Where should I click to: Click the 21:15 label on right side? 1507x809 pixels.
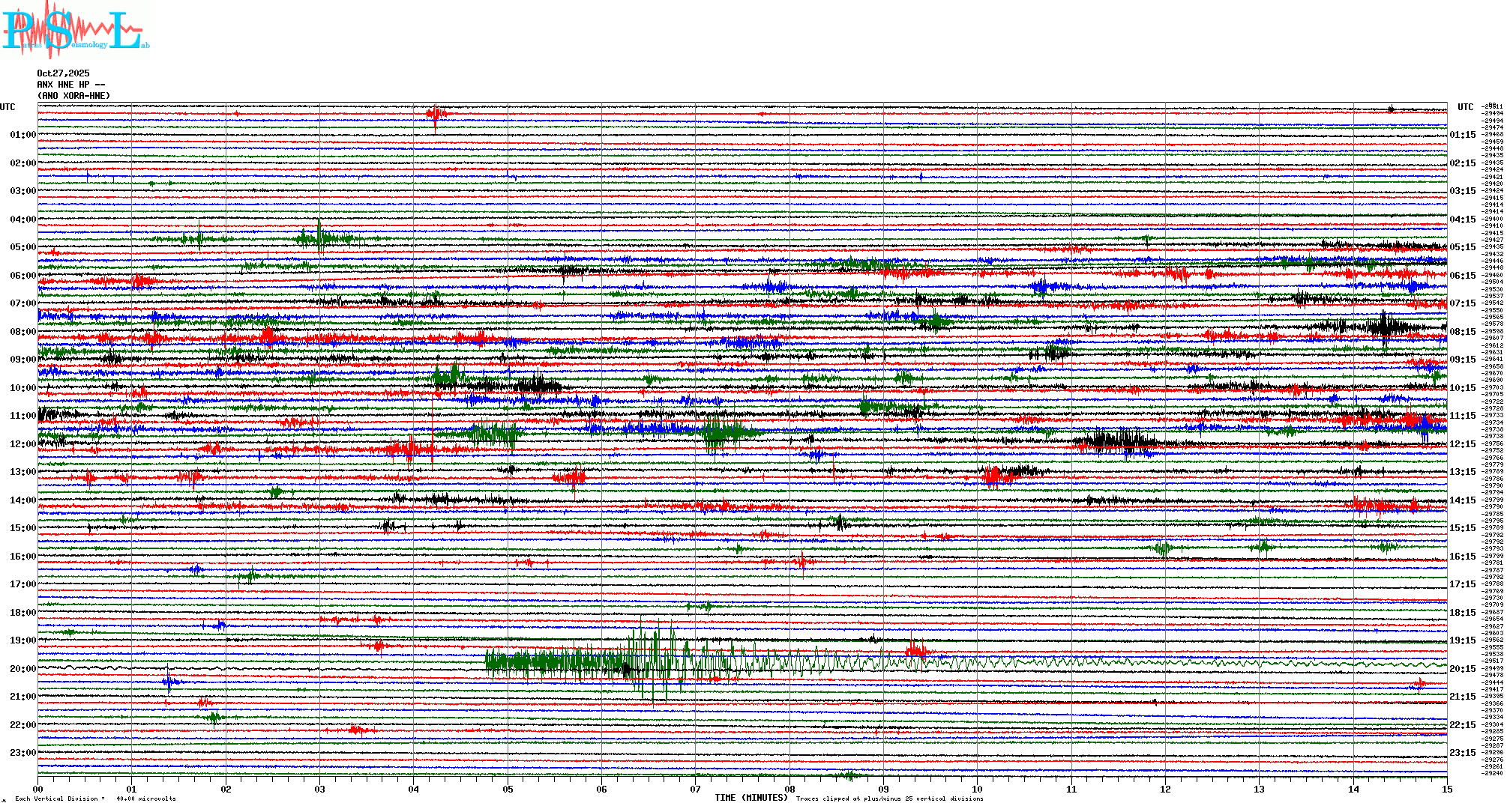click(1462, 697)
